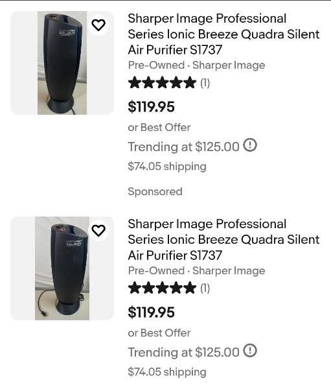The width and height of the screenshot is (331, 389).
Task: Open first Sharper Image Ionic Breeze title
Action: click(223, 34)
